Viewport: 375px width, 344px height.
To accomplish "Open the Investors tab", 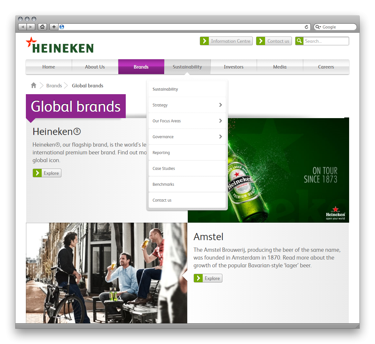I will click(x=234, y=67).
